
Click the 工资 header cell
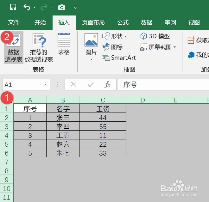(103, 109)
